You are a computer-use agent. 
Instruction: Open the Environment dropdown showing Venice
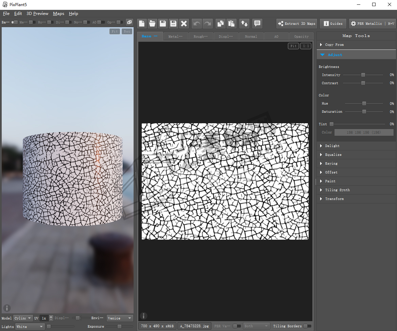pyautogui.click(x=120, y=318)
